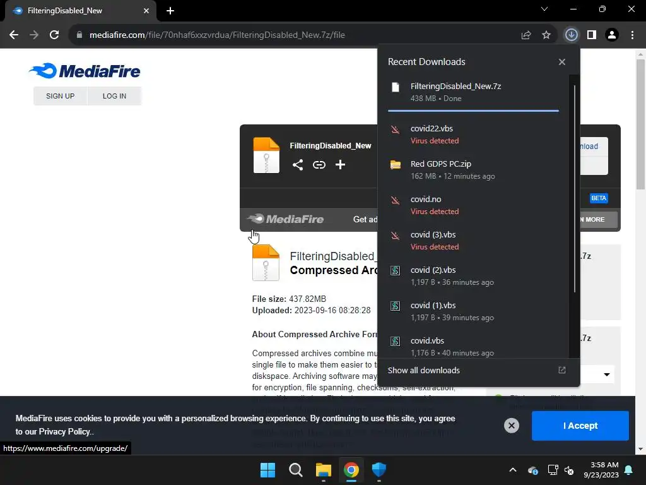Open the Windows Start menu

tap(267, 470)
